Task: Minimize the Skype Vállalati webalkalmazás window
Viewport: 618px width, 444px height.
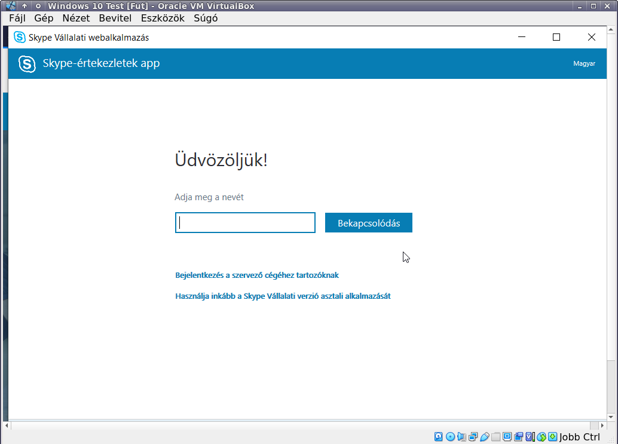Action: 522,37
